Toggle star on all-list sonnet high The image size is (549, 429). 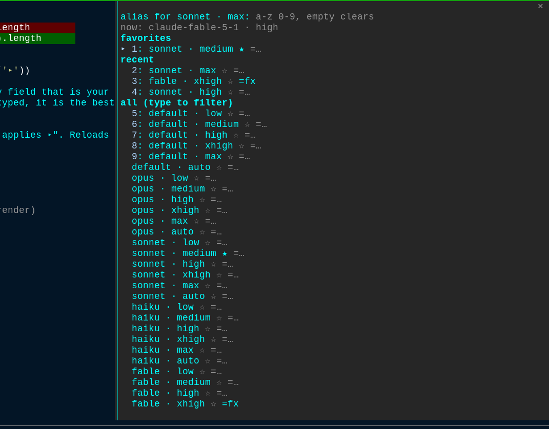(x=214, y=264)
